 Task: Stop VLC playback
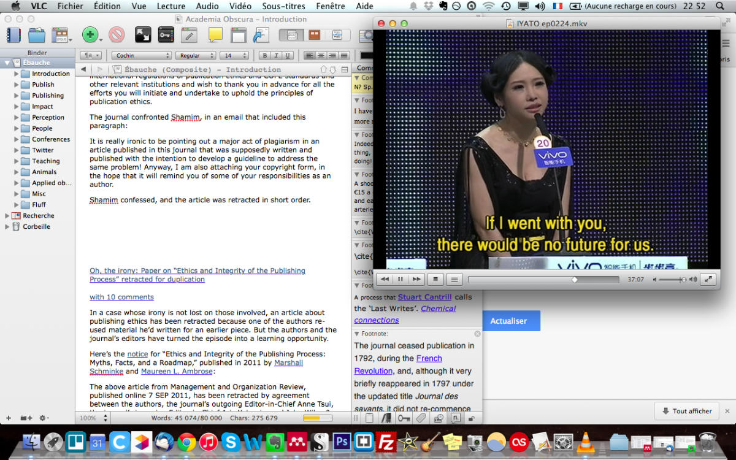(435, 279)
